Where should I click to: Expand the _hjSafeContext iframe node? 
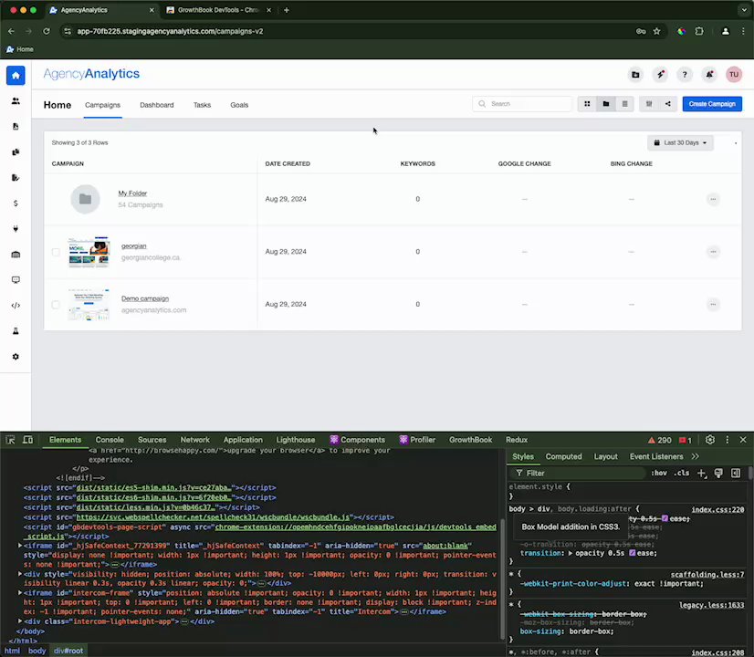coord(20,546)
